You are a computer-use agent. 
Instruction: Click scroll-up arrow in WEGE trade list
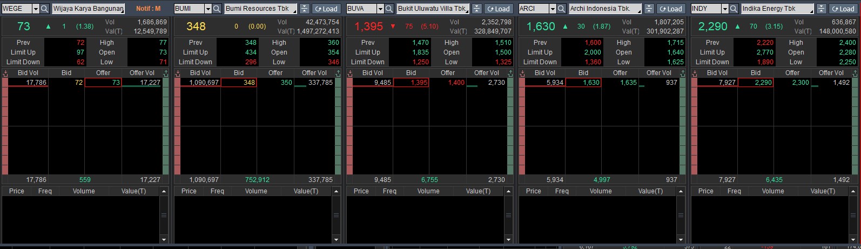(x=164, y=191)
